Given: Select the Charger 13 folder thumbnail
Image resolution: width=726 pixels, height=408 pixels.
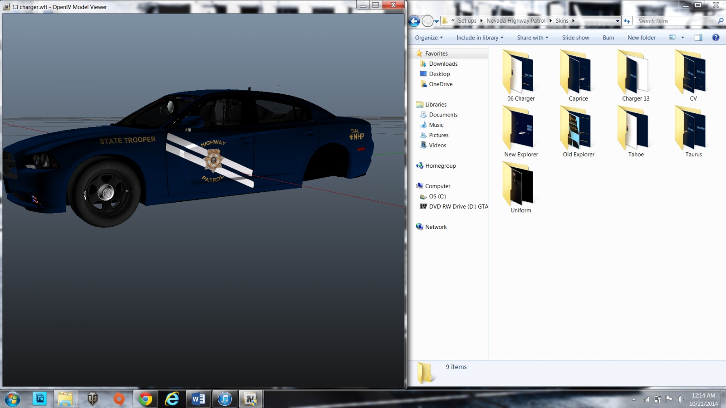Looking at the screenshot, I should pyautogui.click(x=635, y=76).
